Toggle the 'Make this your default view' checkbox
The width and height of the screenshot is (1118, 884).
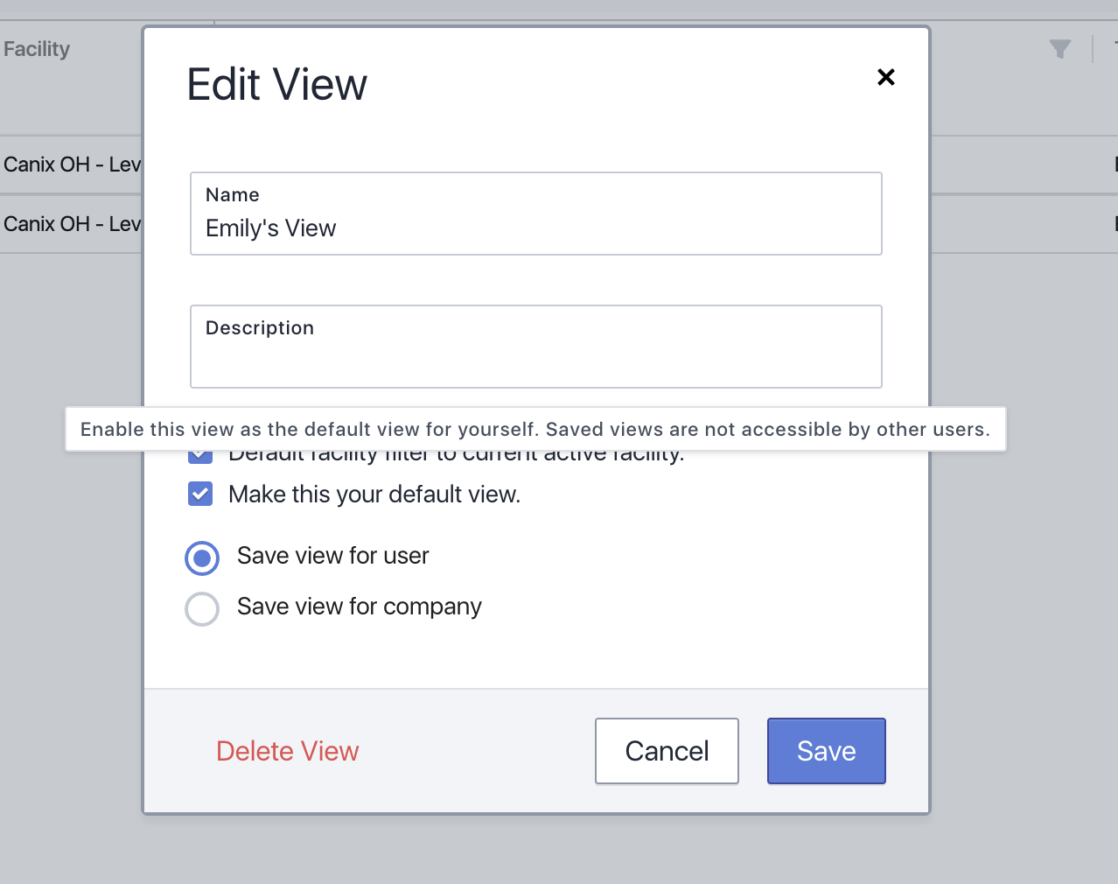(x=200, y=495)
